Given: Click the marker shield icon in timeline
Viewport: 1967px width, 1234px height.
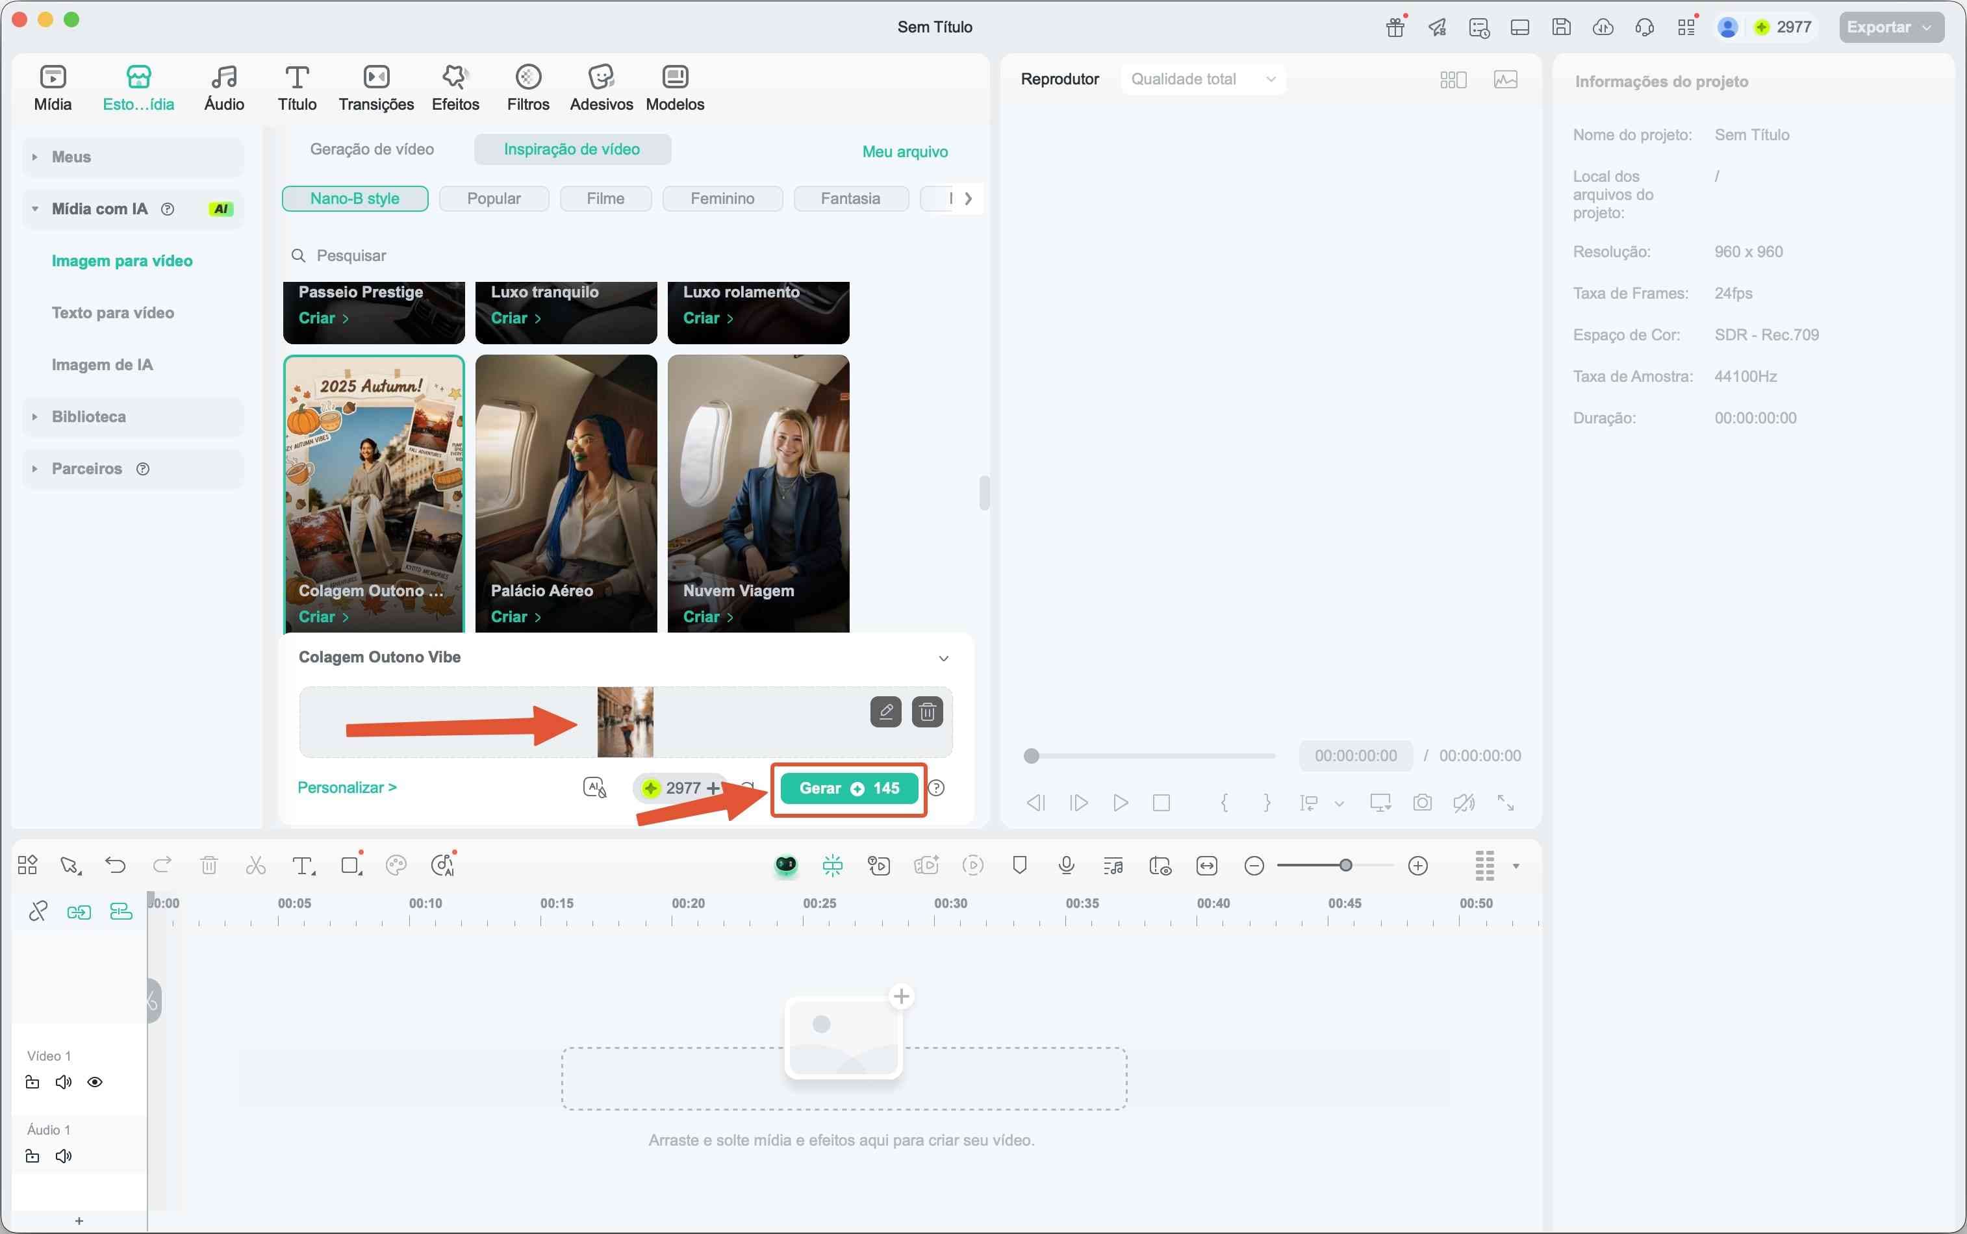Looking at the screenshot, I should point(1019,865).
